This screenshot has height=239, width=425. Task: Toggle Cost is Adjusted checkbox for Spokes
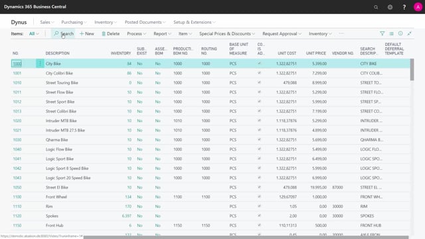pyautogui.click(x=260, y=216)
